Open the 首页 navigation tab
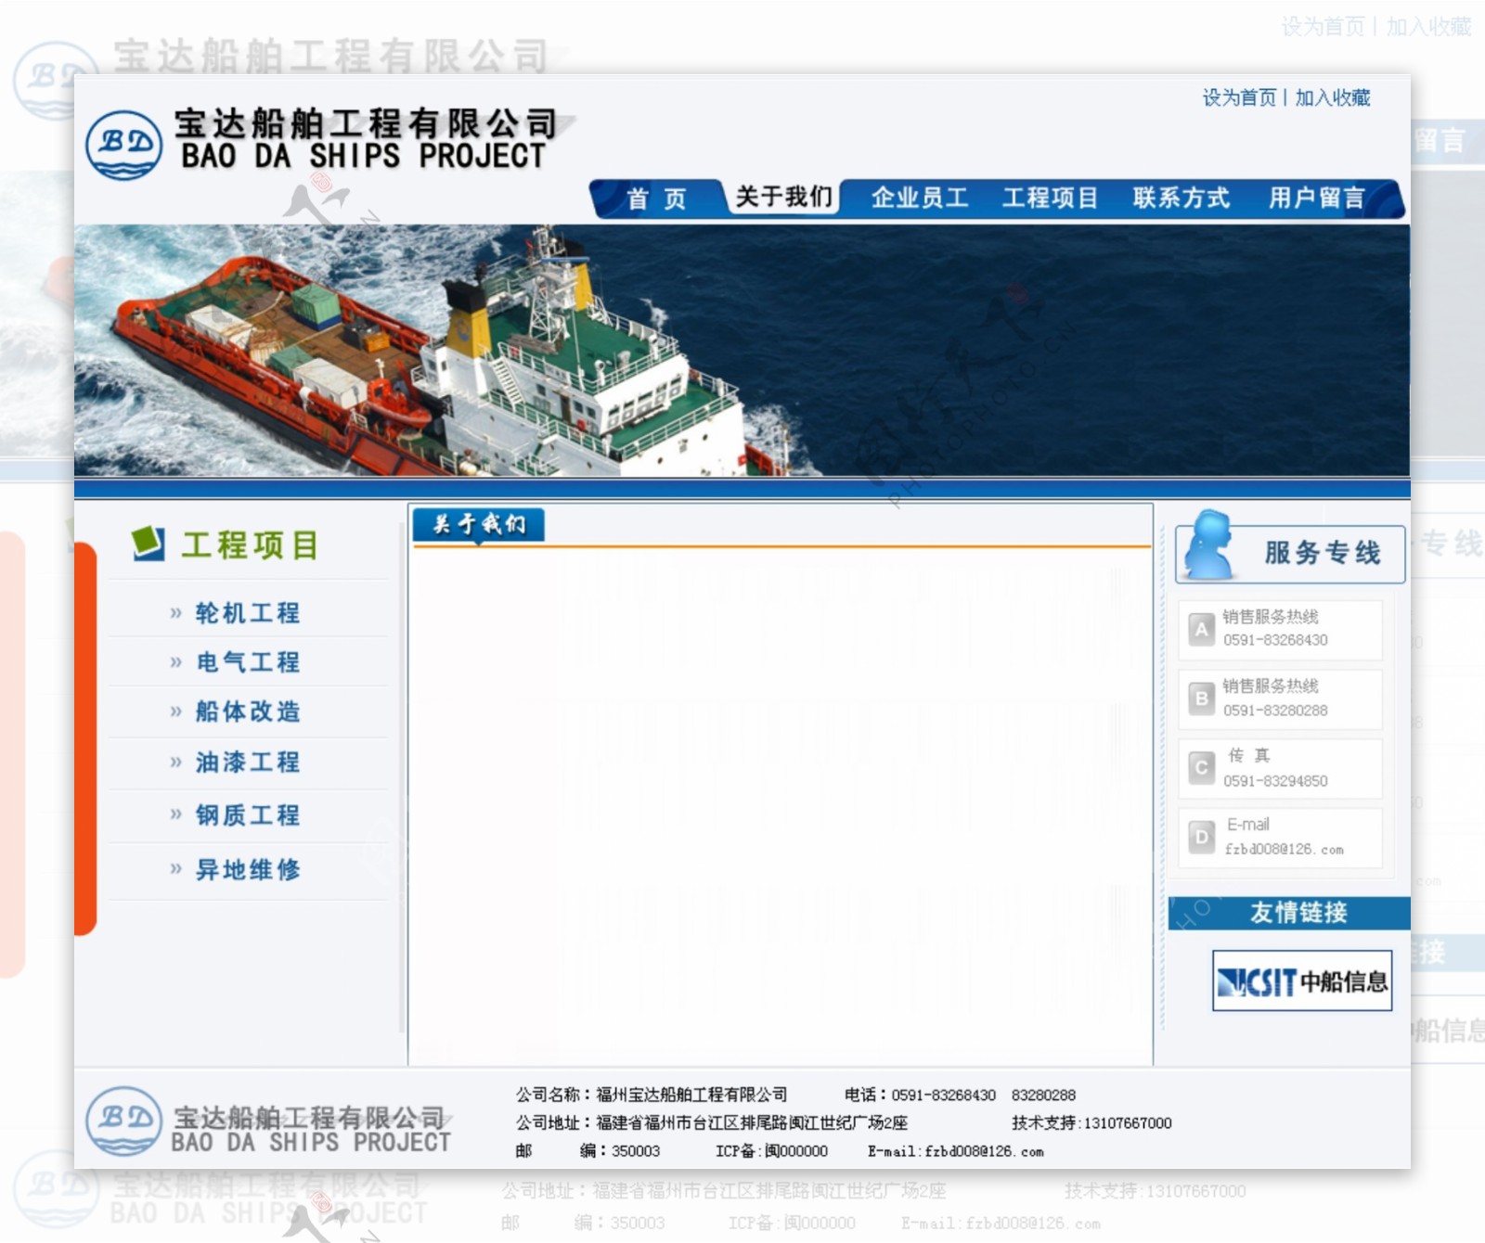 click(x=656, y=199)
